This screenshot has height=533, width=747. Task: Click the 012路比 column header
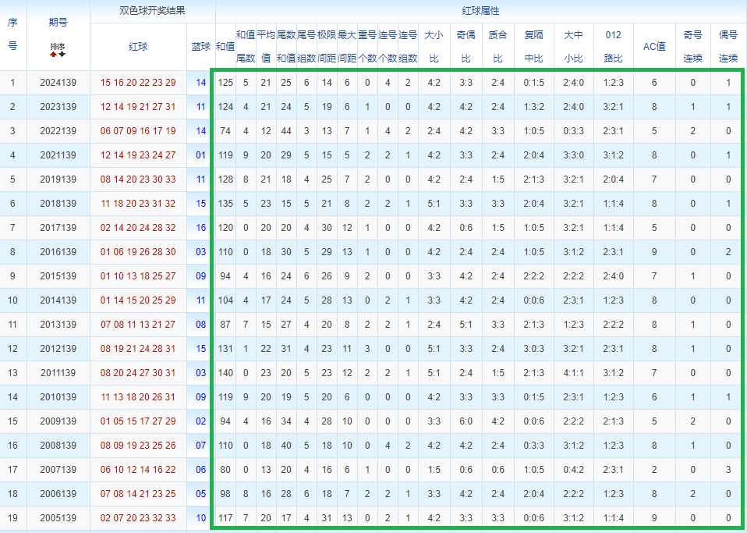tap(614, 47)
